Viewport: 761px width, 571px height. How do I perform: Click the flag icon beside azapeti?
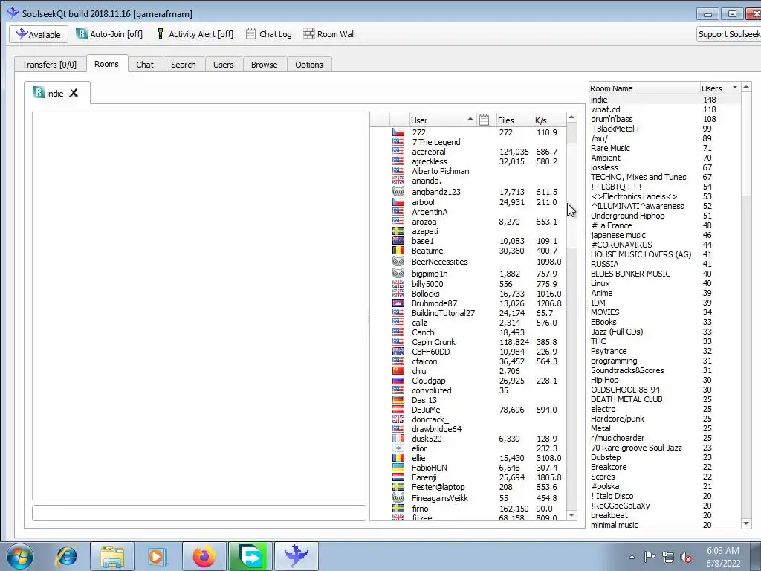(x=398, y=231)
